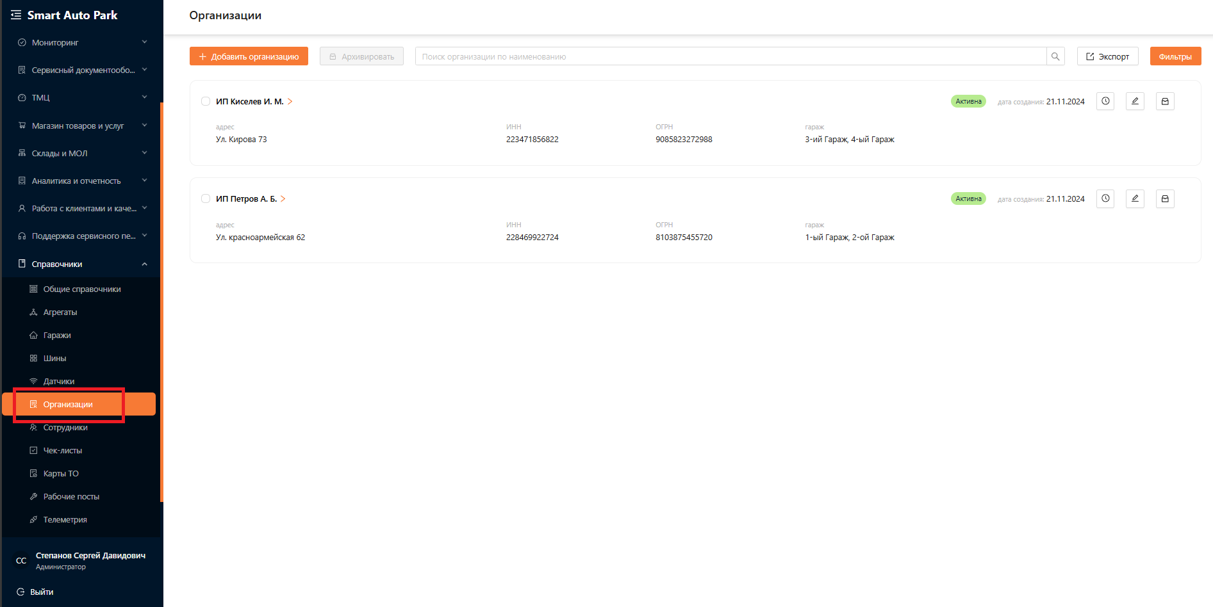Viewport: 1213px width, 607px height.
Task: Open history clock icon for ИП Петров
Action: 1105,198
